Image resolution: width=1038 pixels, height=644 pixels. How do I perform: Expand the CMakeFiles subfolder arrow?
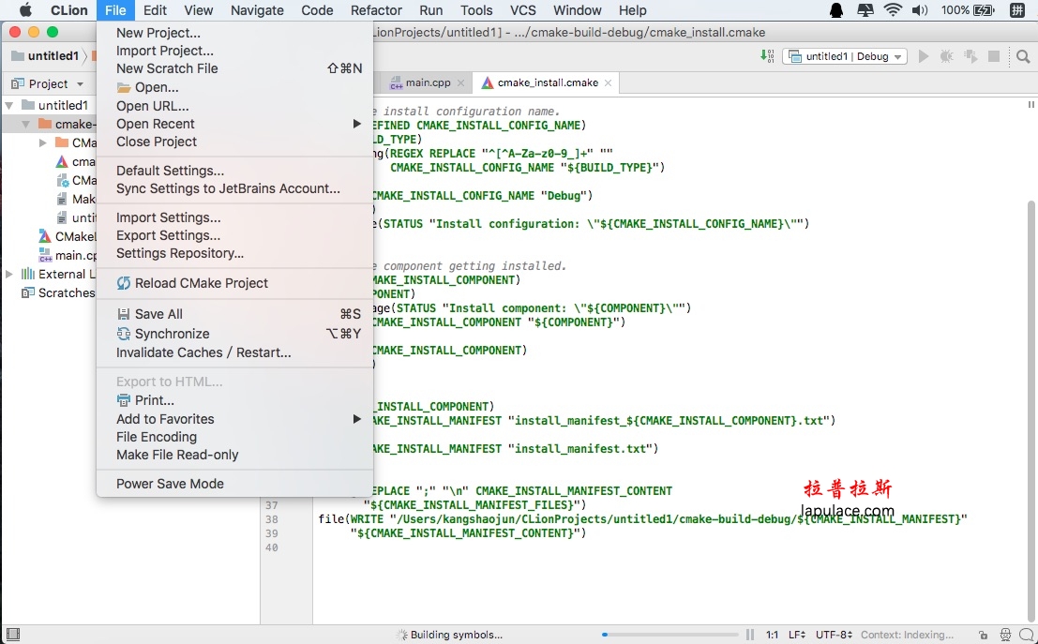click(x=43, y=143)
